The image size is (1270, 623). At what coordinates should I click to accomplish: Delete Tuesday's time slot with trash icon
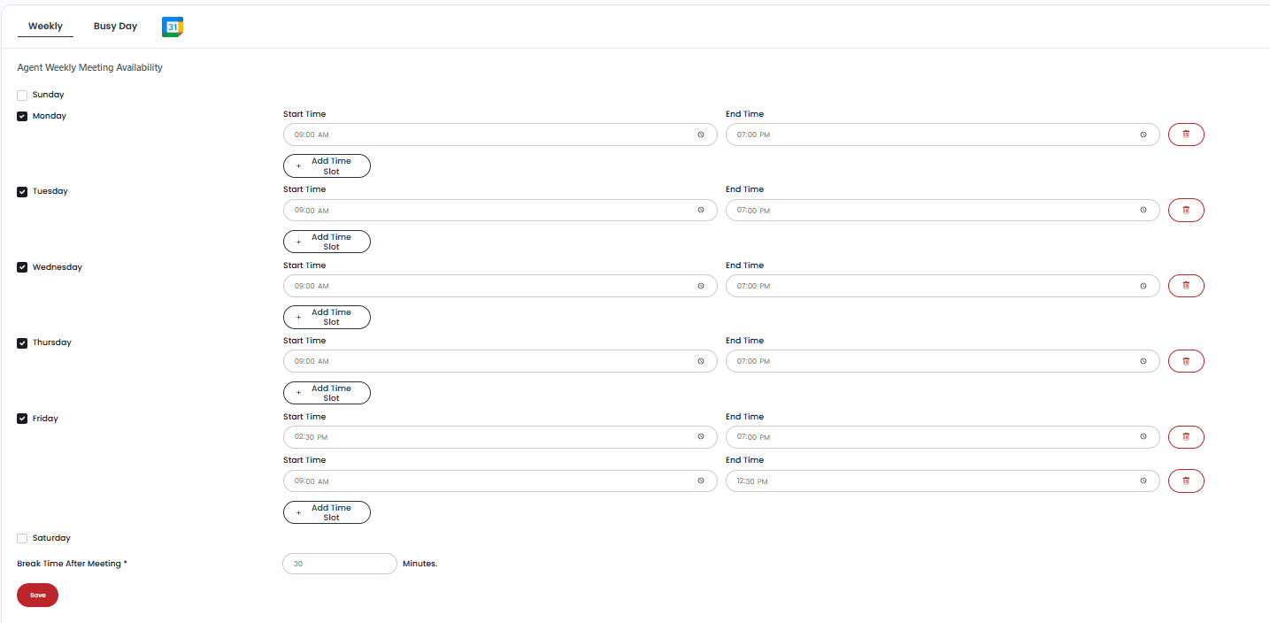[x=1186, y=211]
